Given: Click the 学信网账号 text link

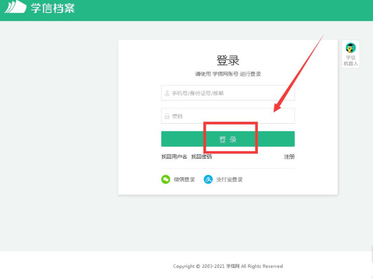Looking at the screenshot, I should (225, 73).
